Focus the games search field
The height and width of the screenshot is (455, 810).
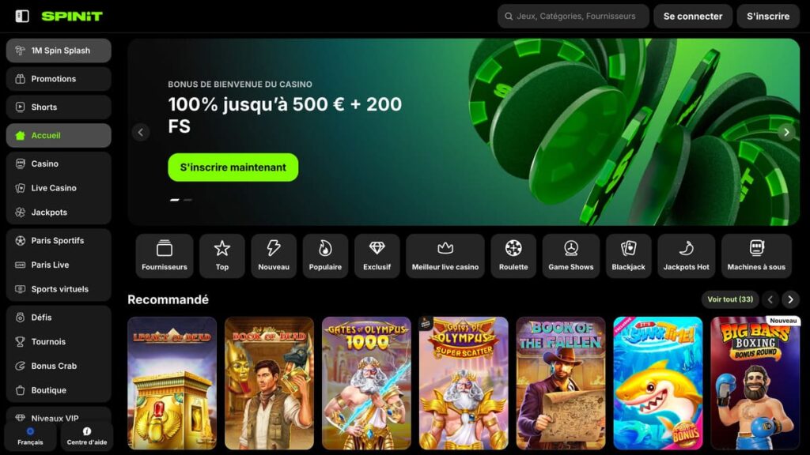(573, 16)
